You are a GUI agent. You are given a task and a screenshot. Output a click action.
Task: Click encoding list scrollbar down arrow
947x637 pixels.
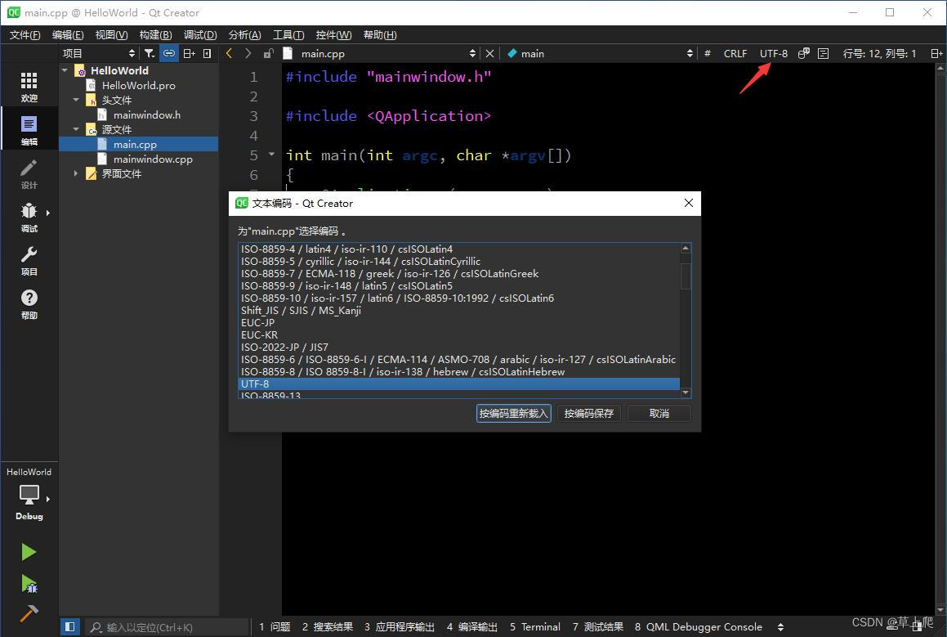[x=686, y=393]
